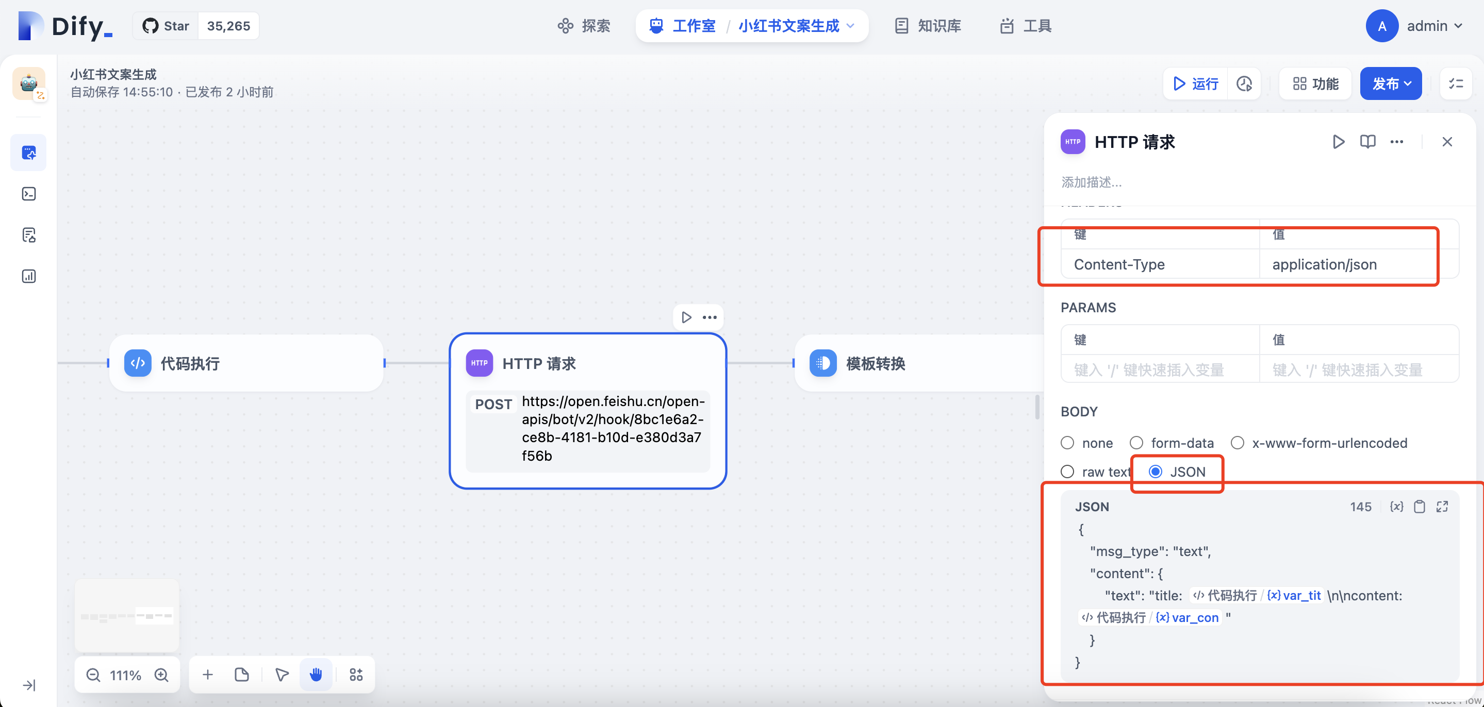Copy JSON body with clipboard icon
This screenshot has width=1484, height=707.
click(1420, 507)
